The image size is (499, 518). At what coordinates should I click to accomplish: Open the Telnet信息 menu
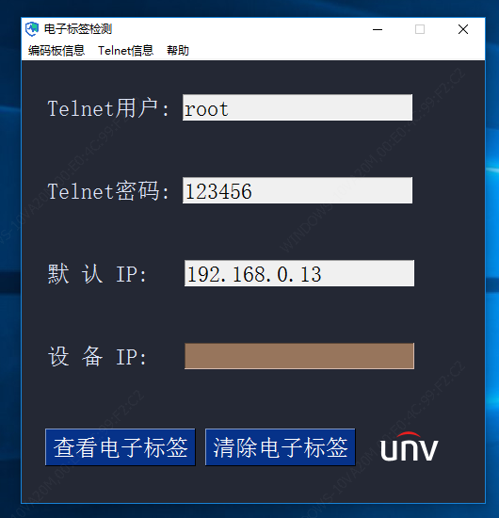[125, 51]
